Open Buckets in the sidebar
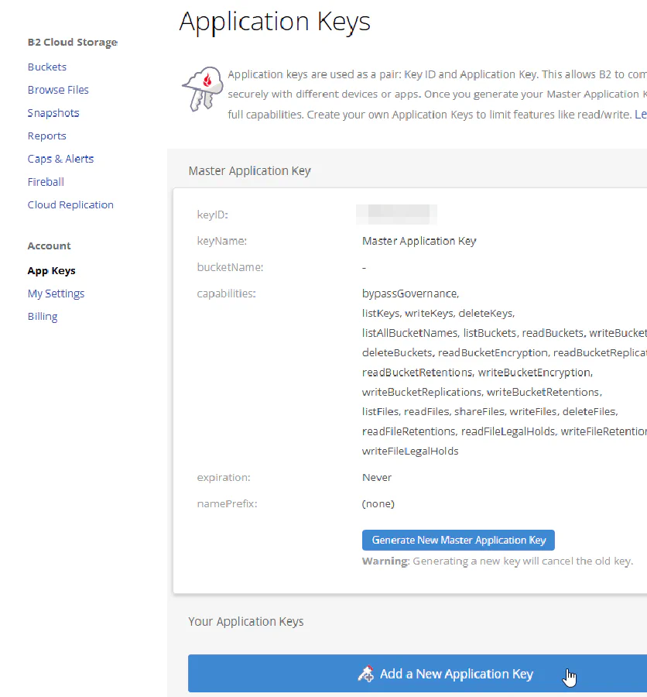This screenshot has width=647, height=697. point(47,67)
